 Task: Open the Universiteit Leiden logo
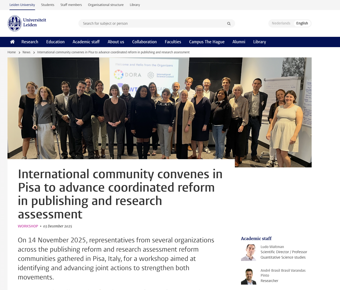pos(27,23)
